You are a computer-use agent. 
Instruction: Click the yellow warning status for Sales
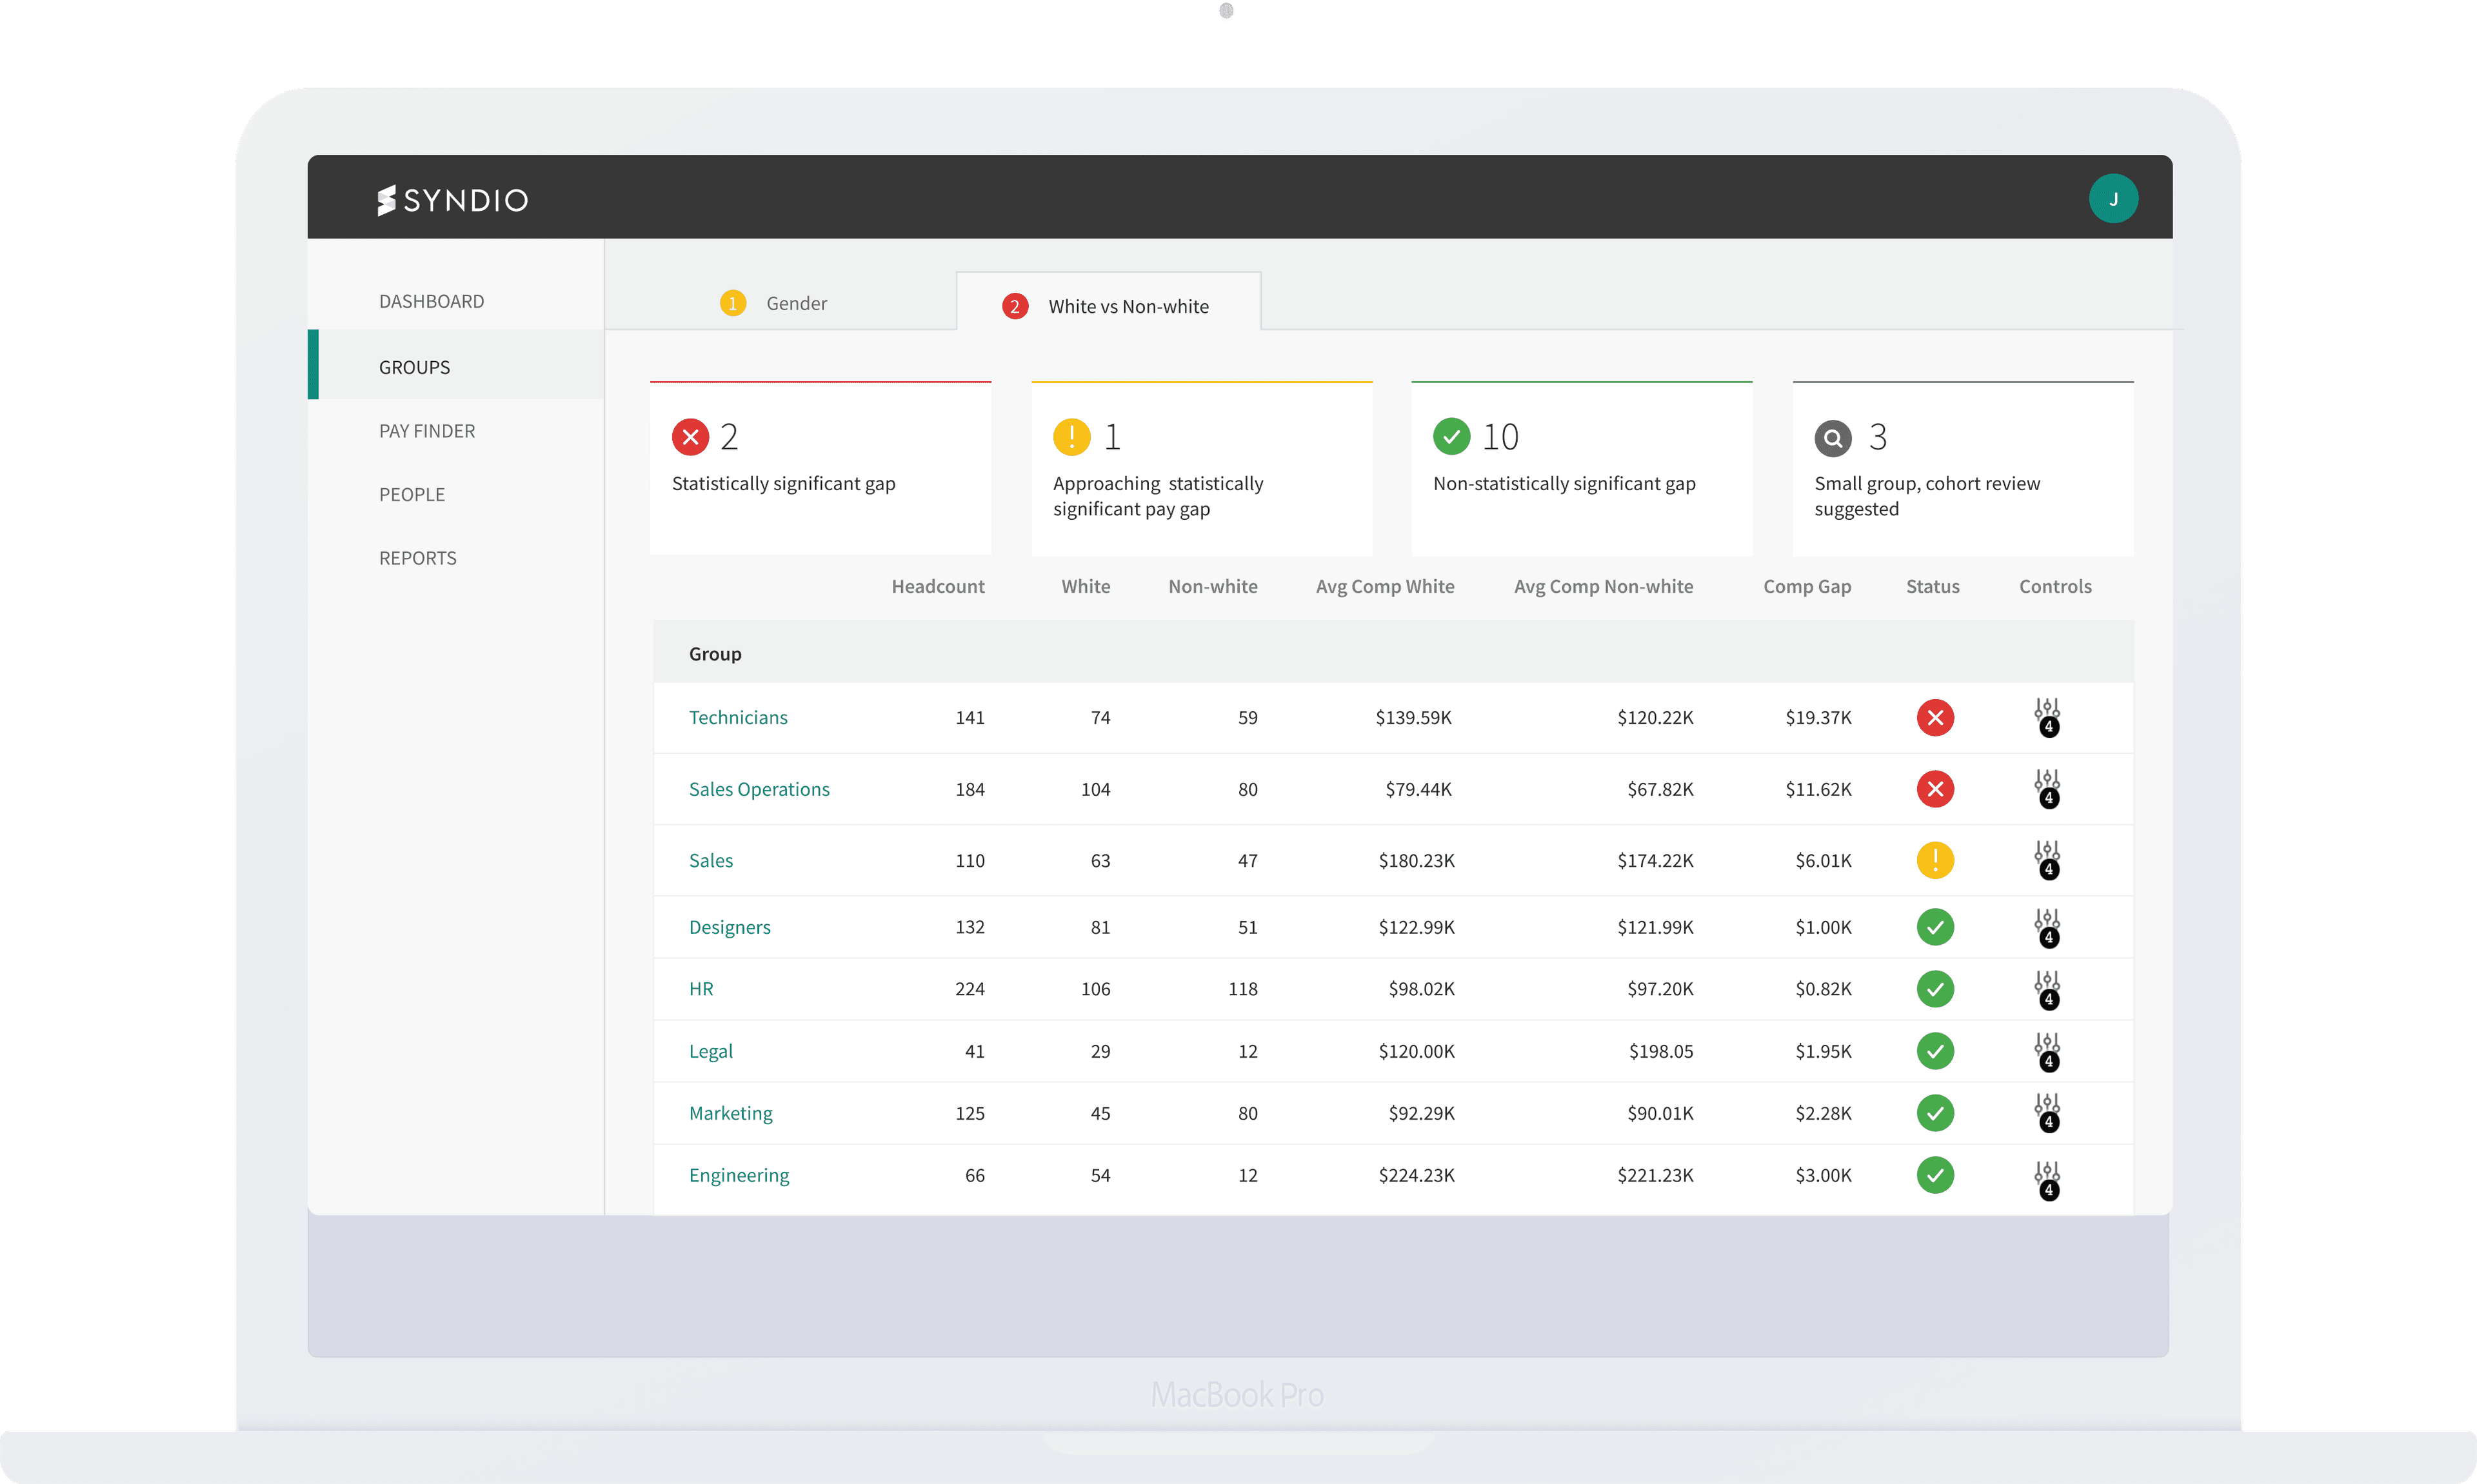(x=1934, y=860)
